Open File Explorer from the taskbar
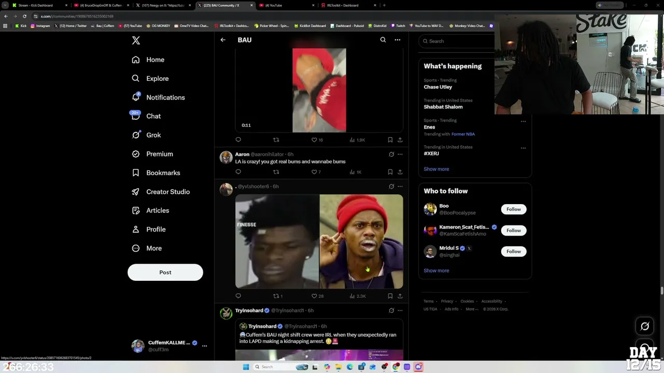 click(x=338, y=367)
